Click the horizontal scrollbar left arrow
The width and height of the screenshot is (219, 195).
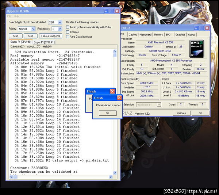point(11,177)
